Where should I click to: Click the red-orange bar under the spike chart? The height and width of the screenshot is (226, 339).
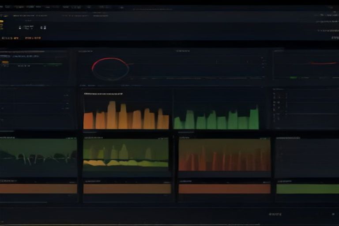coord(225,189)
